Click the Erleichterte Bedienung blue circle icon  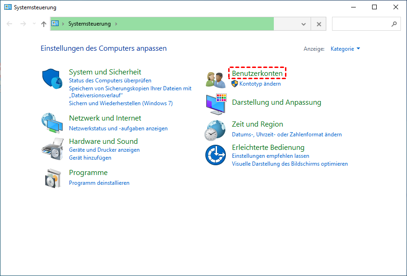pos(216,155)
